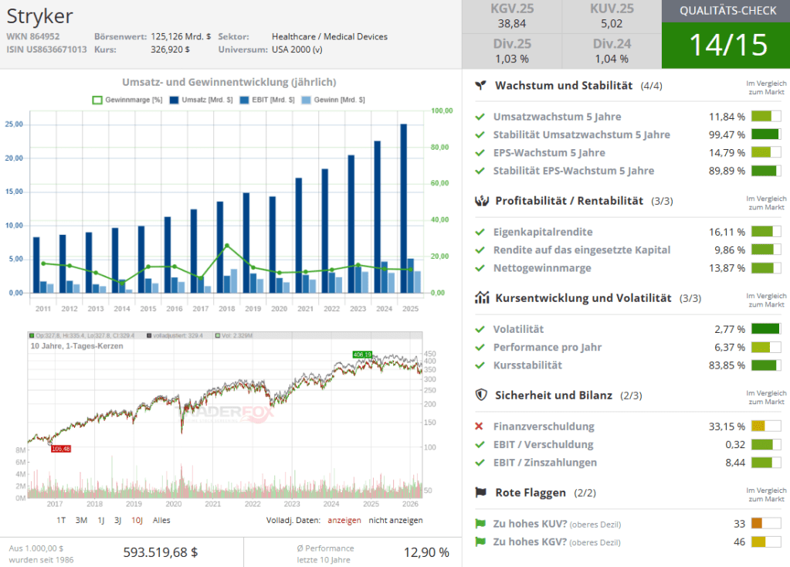Click the Rote Flaggen black flag icon
The image size is (790, 567).
pyautogui.click(x=480, y=493)
